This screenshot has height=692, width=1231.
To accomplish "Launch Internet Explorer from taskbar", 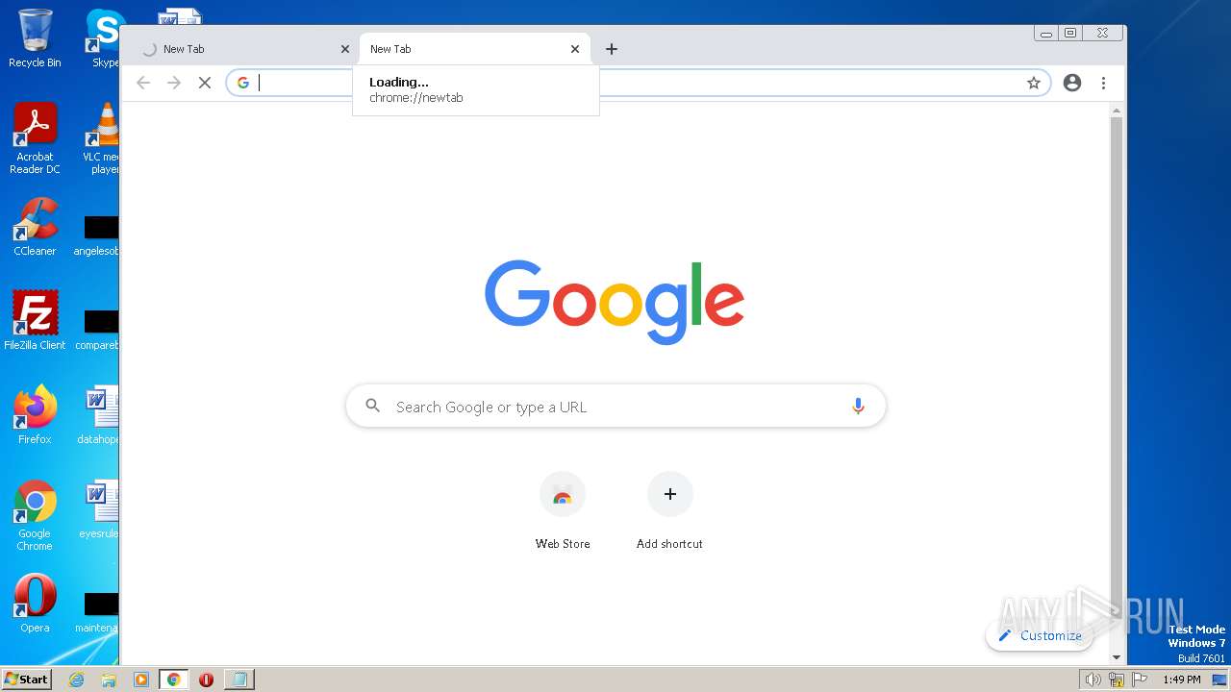I will 77,680.
